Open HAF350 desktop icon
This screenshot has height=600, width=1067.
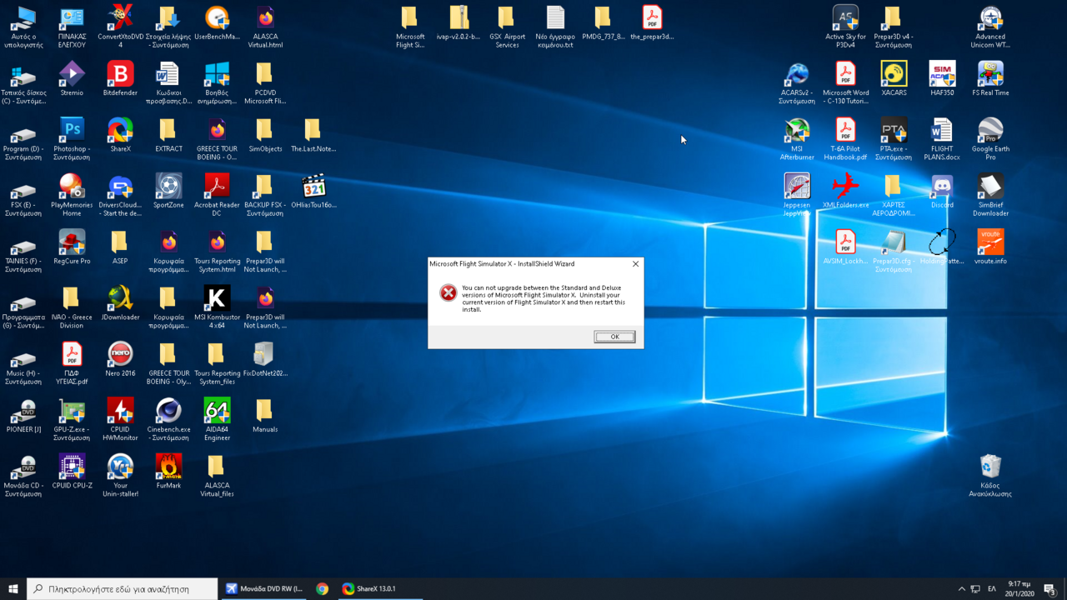coord(942,78)
